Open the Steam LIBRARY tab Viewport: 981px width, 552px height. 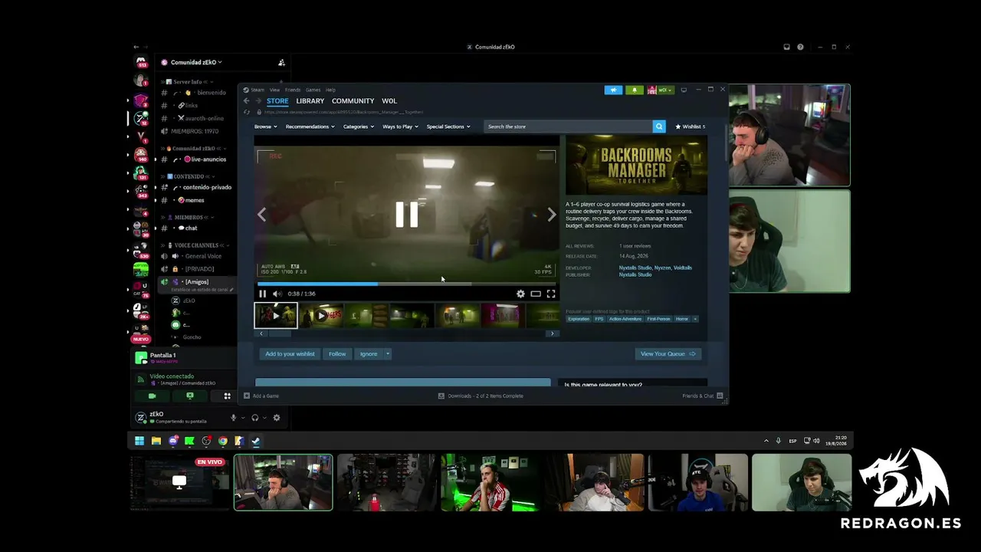tap(310, 101)
